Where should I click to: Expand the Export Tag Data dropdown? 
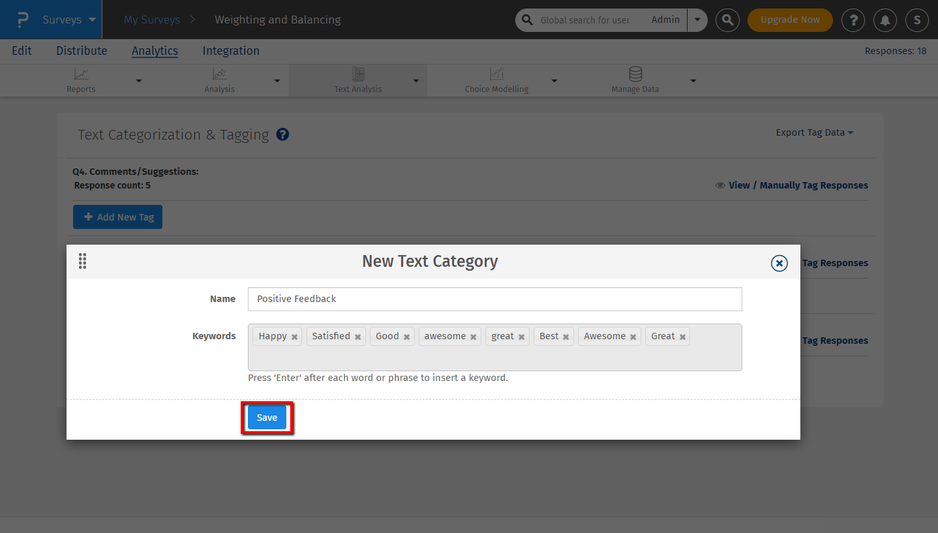click(x=814, y=132)
